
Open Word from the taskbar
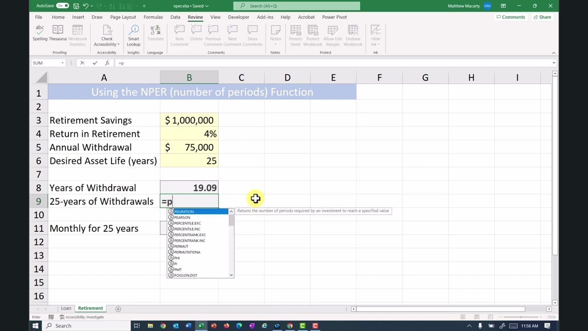click(x=188, y=326)
